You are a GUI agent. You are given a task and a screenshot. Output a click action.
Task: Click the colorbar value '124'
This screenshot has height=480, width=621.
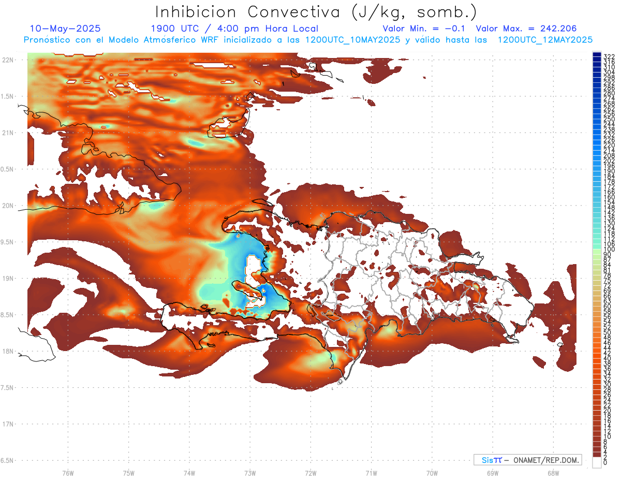[609, 228]
